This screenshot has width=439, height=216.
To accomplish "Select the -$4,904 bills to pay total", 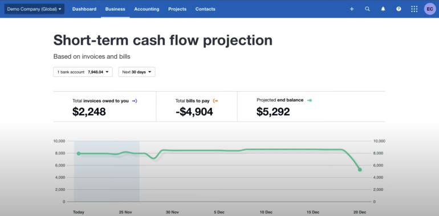I will coord(194,112).
